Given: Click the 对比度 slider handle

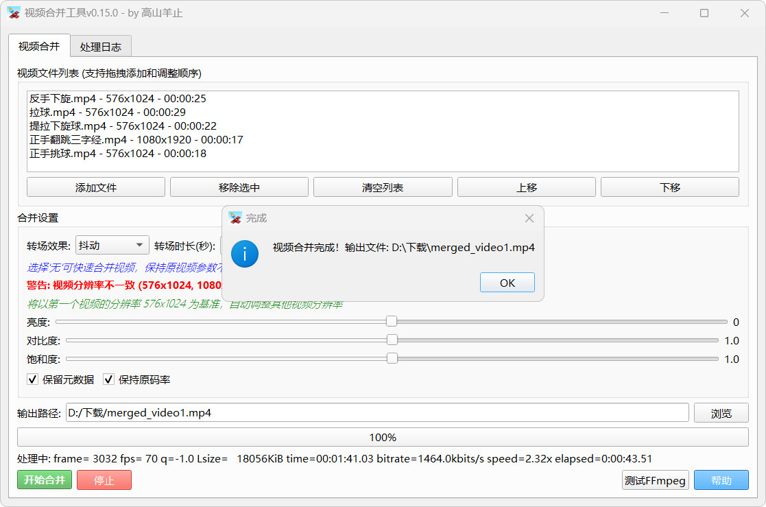Looking at the screenshot, I should tap(392, 340).
